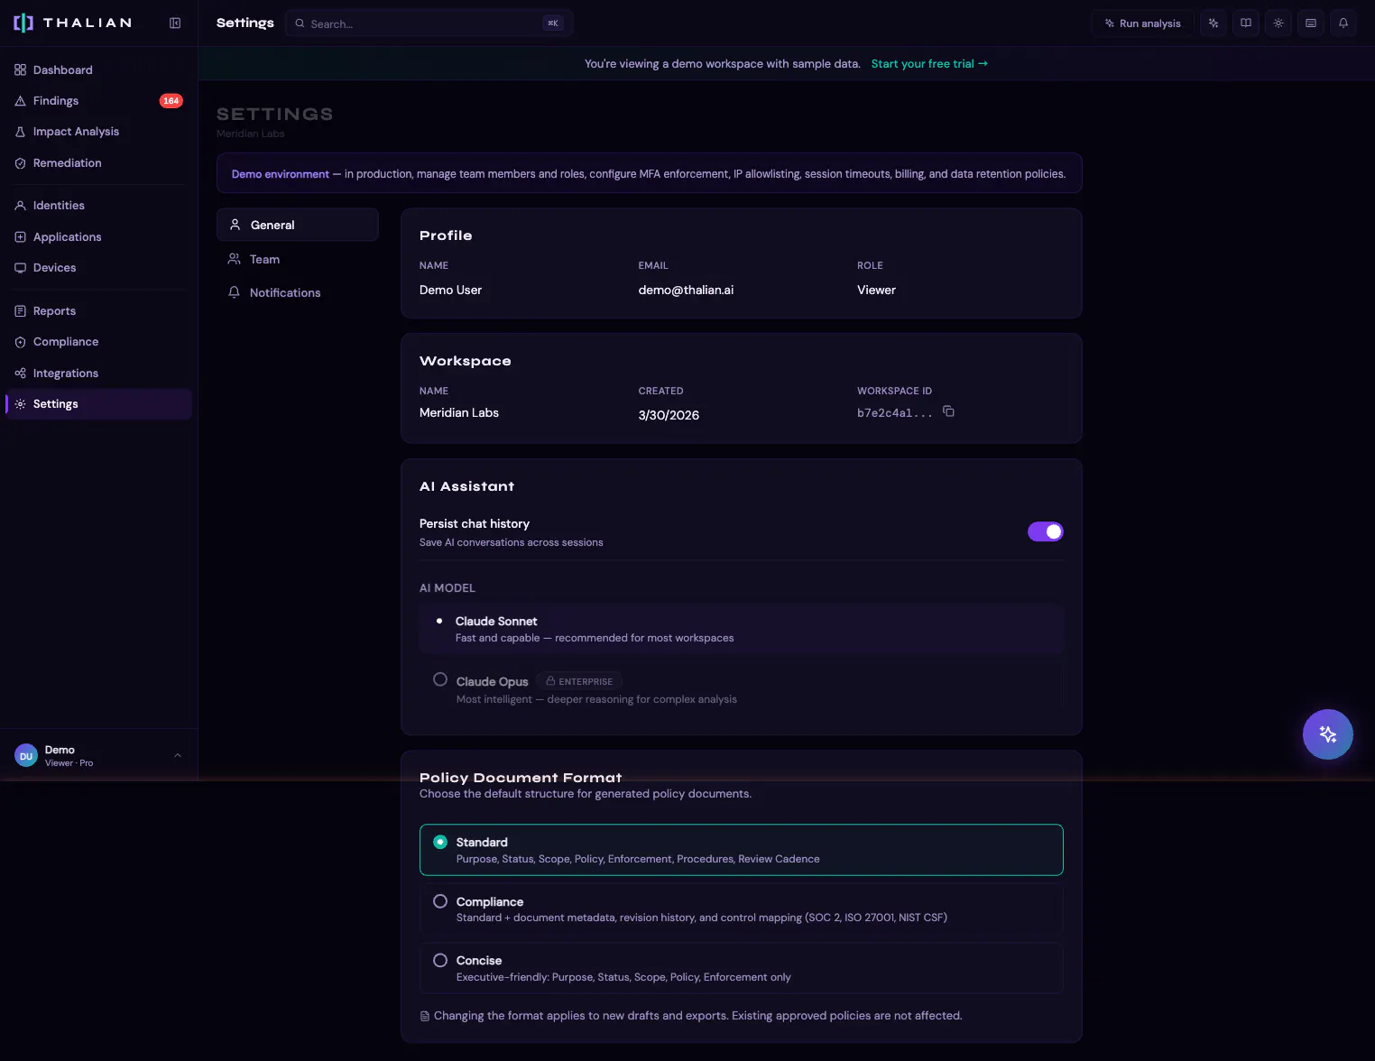The image size is (1375, 1061).
Task: Open Reports in the sidebar
Action: (x=98, y=311)
